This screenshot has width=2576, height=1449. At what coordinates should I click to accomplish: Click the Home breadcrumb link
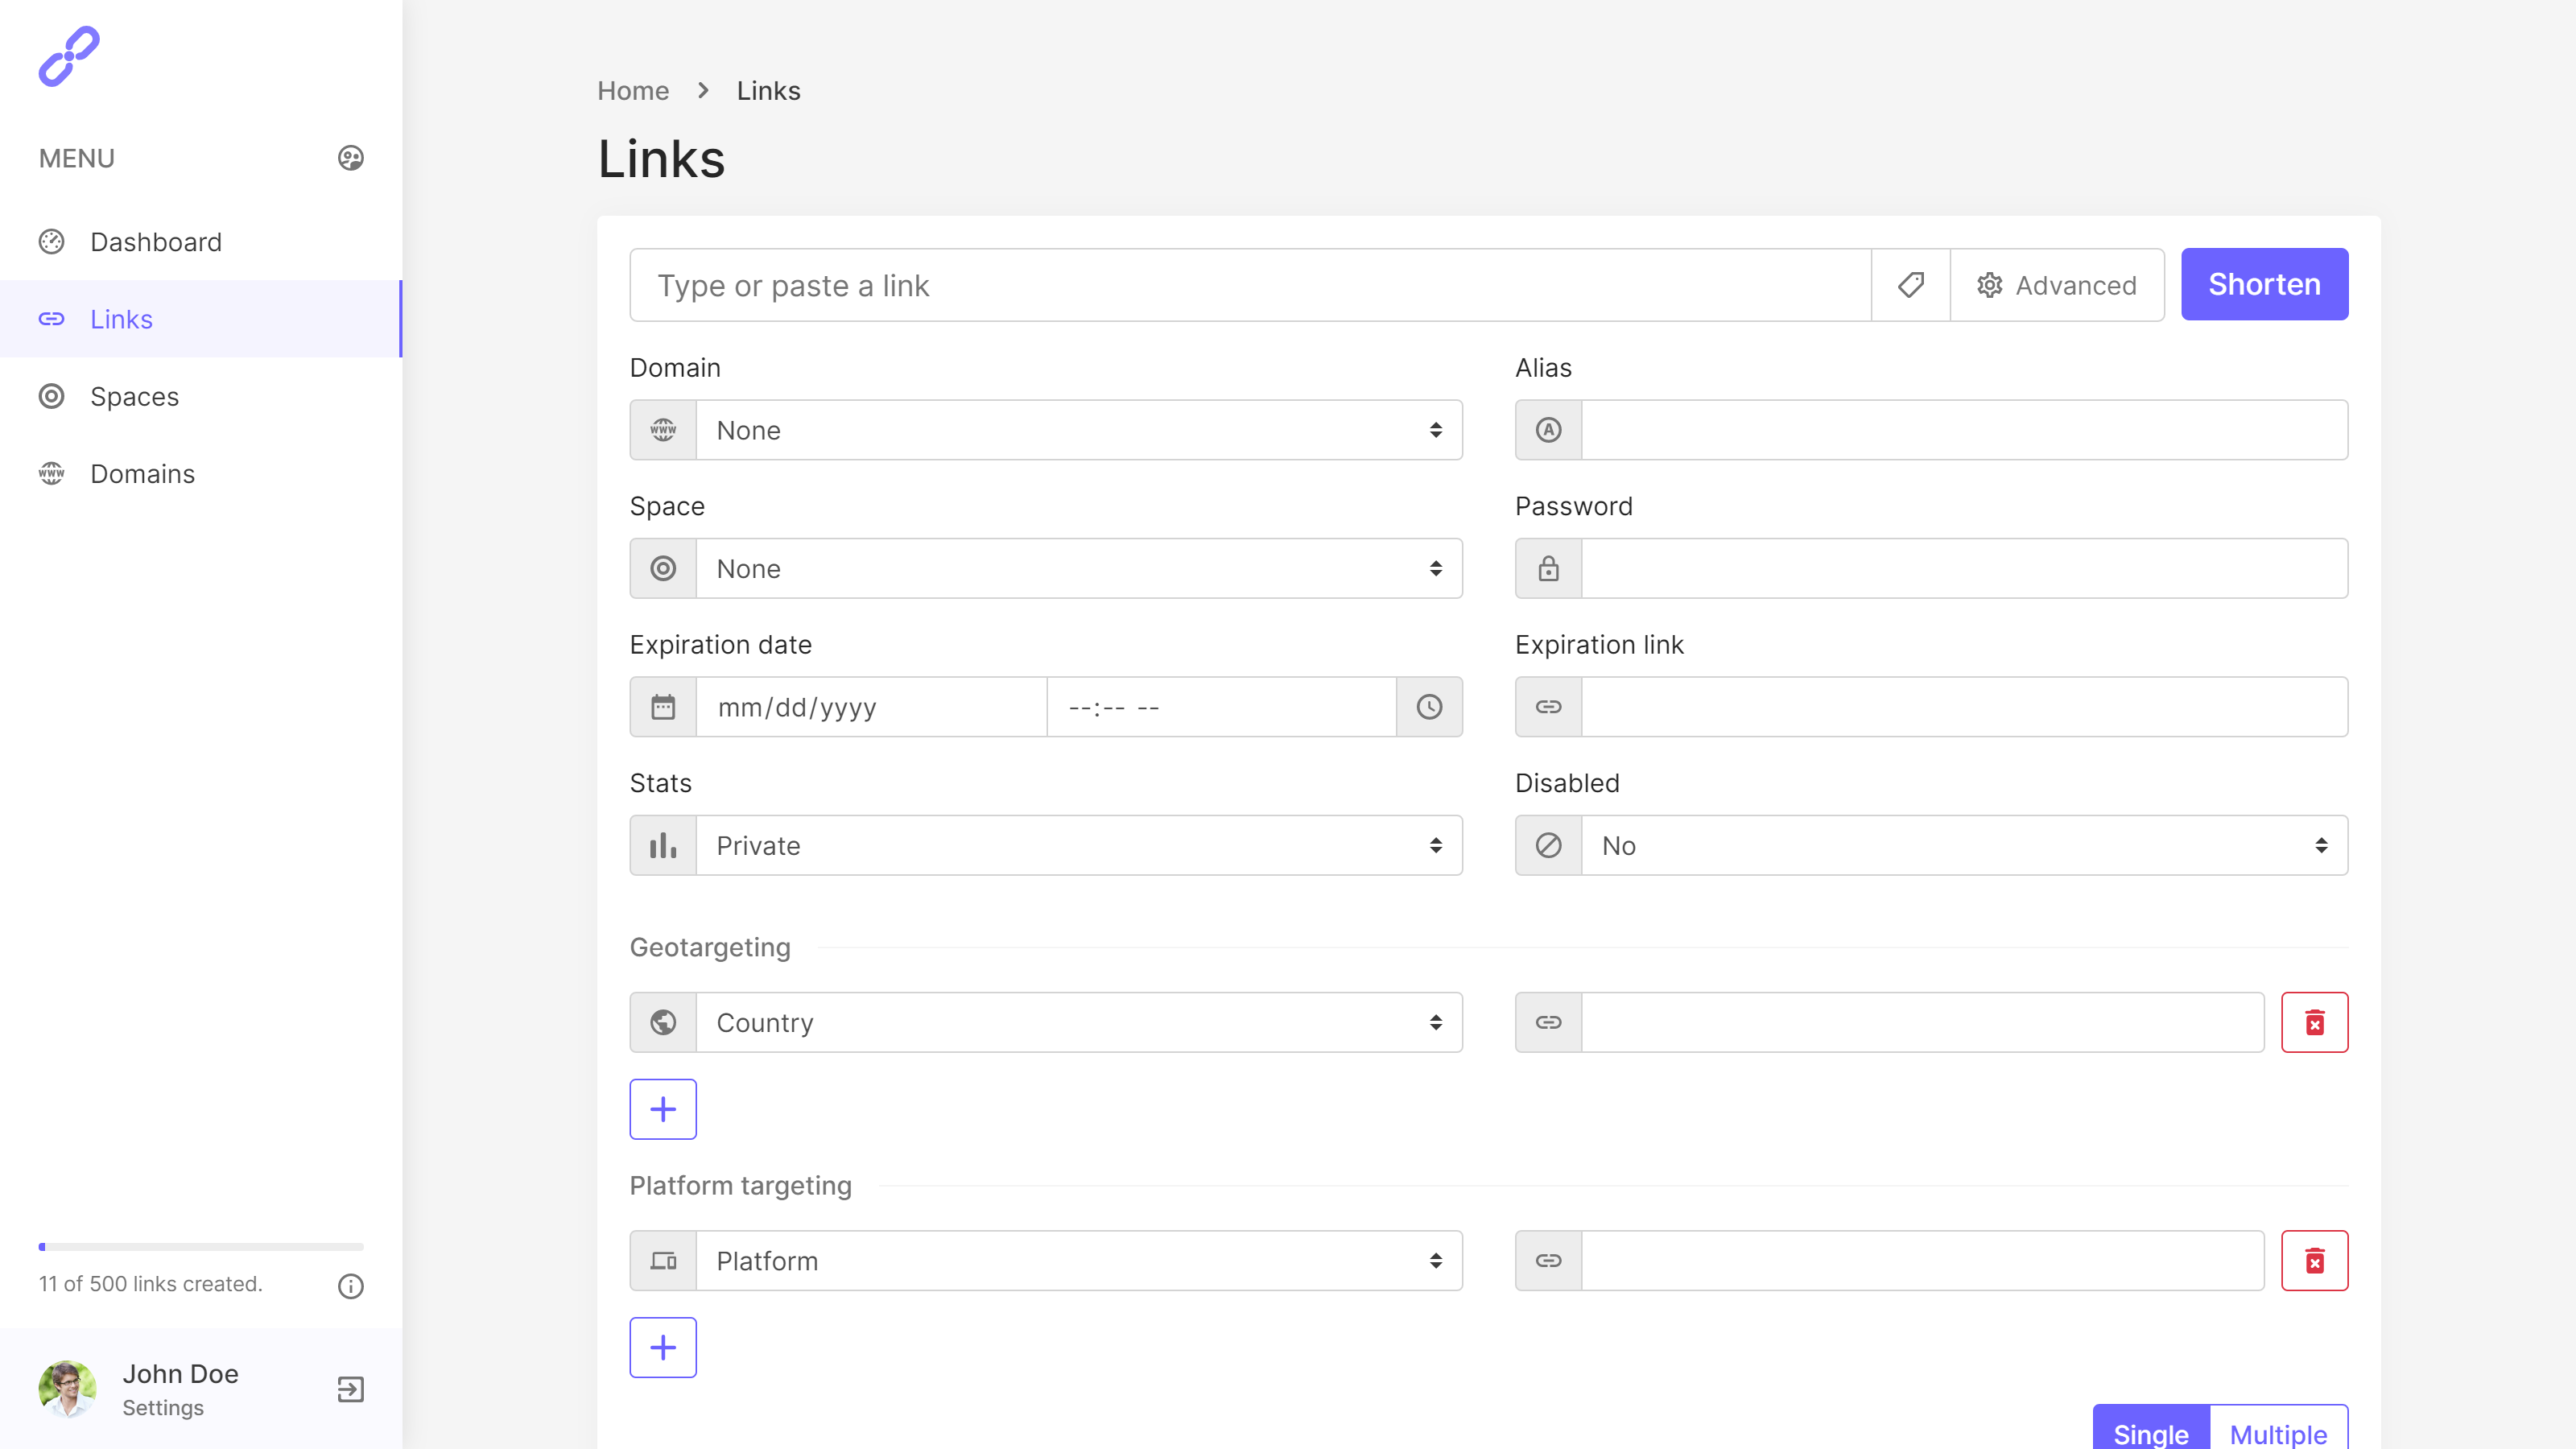(632, 91)
